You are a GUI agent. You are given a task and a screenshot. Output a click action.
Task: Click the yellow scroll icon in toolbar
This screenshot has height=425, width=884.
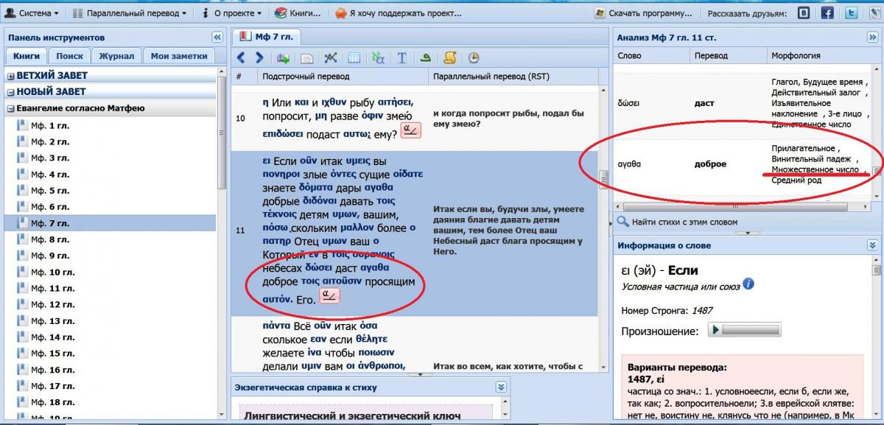coord(449,57)
